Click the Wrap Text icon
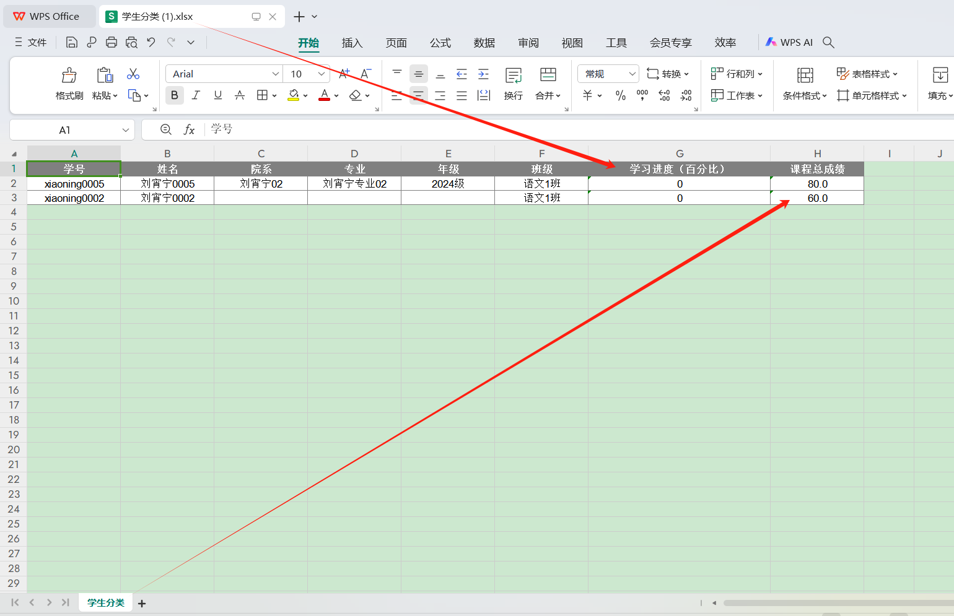 pyautogui.click(x=513, y=76)
